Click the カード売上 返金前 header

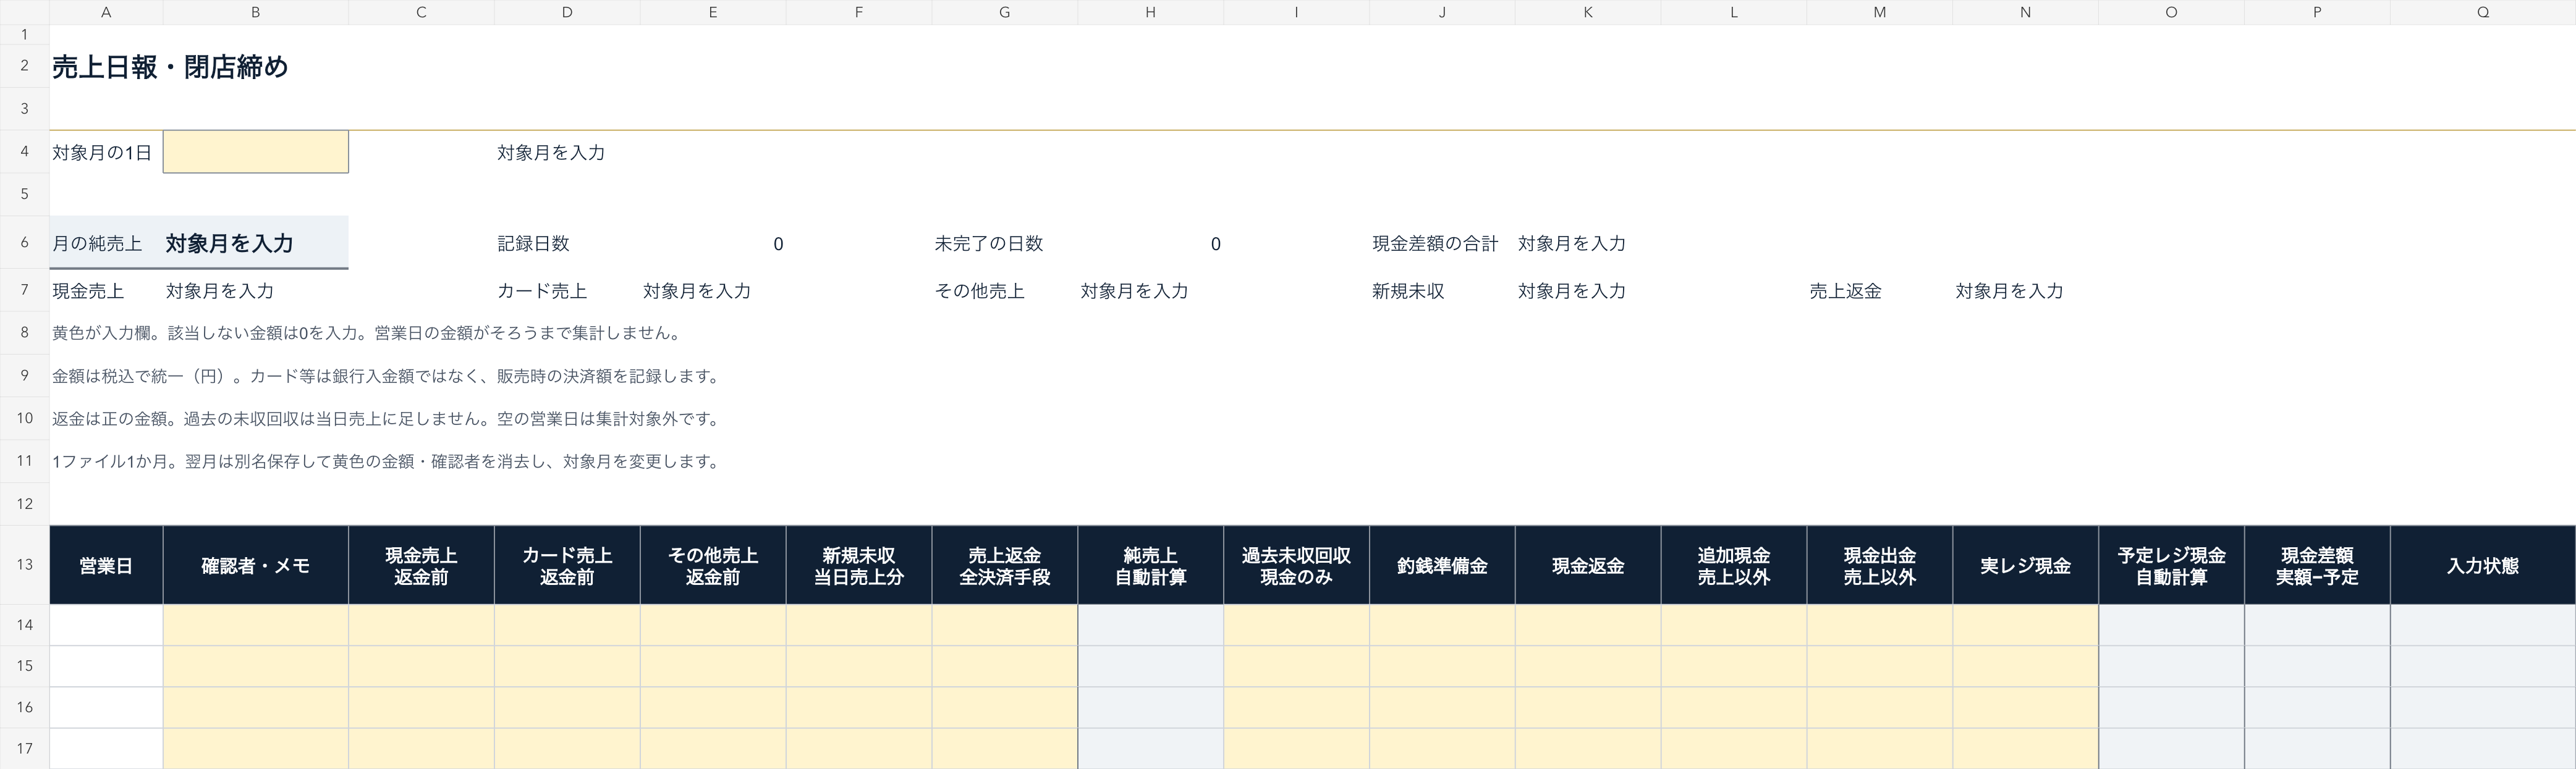[567, 565]
